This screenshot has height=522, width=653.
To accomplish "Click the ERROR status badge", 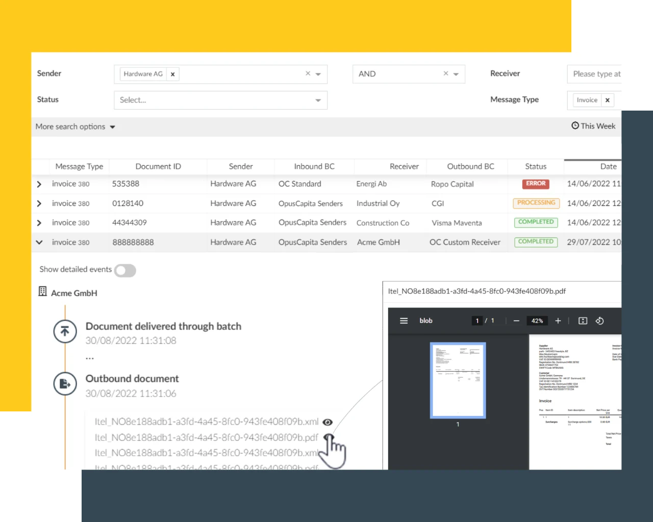I will [x=536, y=184].
